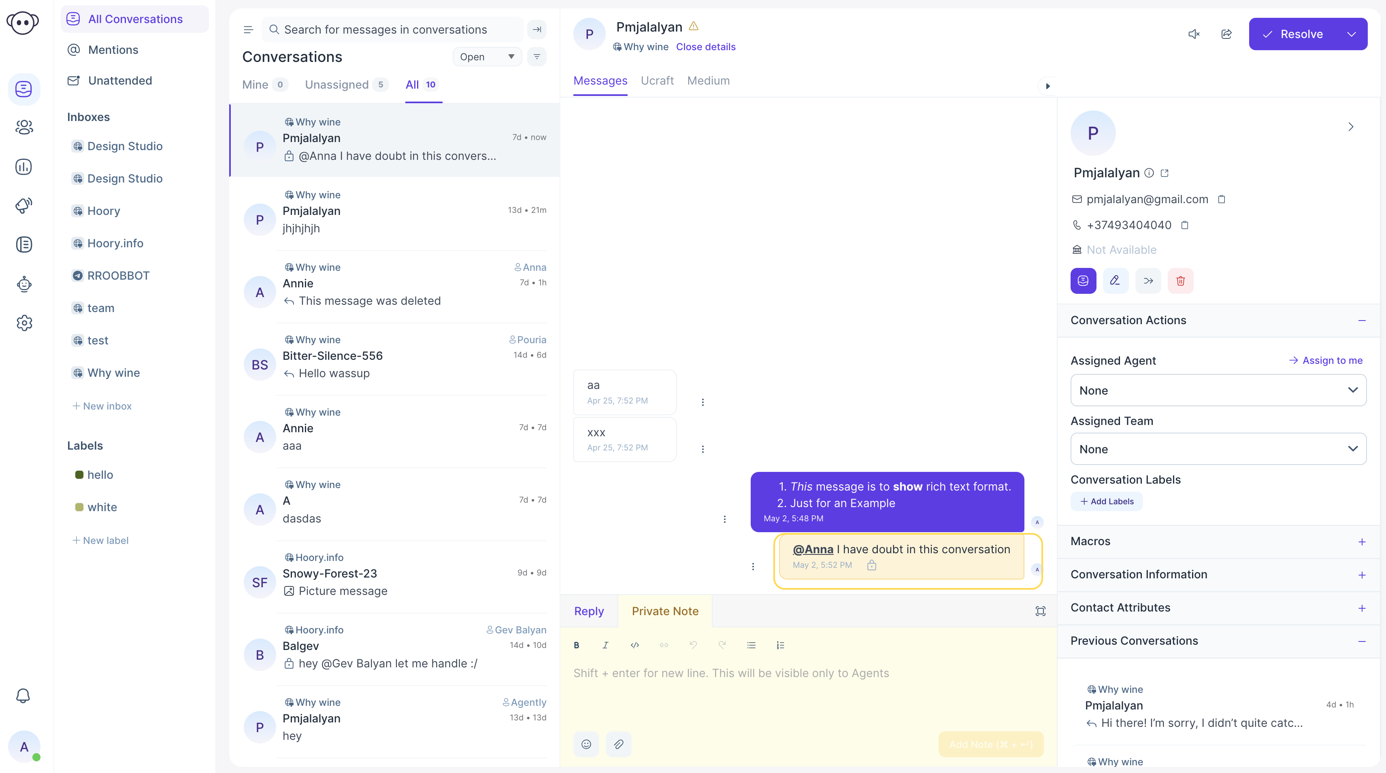The width and height of the screenshot is (1386, 773).
Task: Switch to the Mine tab
Action: (x=265, y=85)
